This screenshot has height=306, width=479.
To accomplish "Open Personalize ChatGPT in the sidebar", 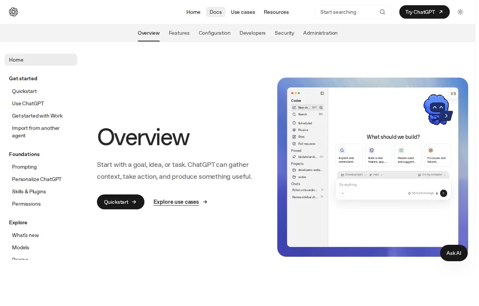I will (x=37, y=179).
